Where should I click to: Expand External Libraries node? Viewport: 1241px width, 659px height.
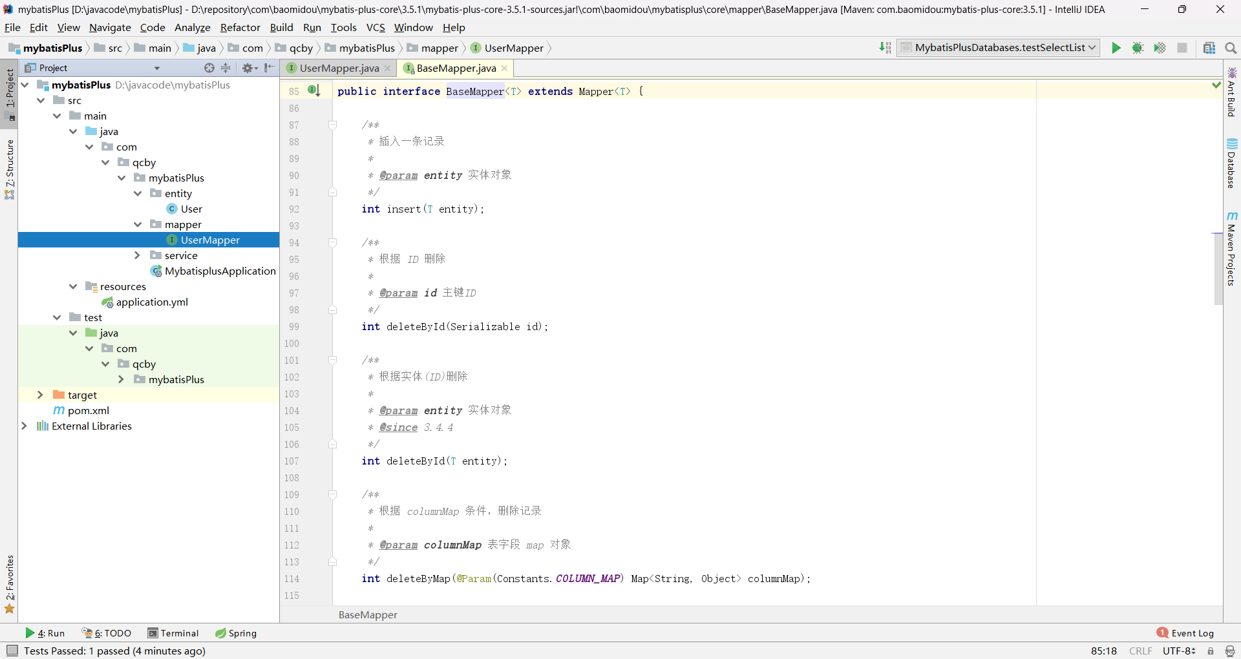[25, 426]
